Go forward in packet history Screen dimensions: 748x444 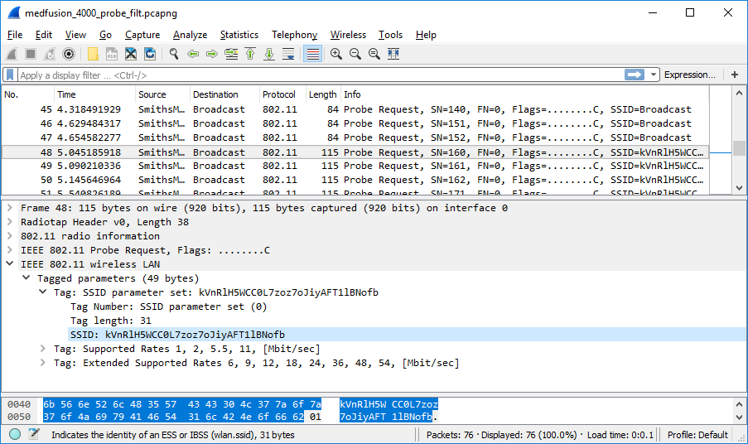point(212,54)
